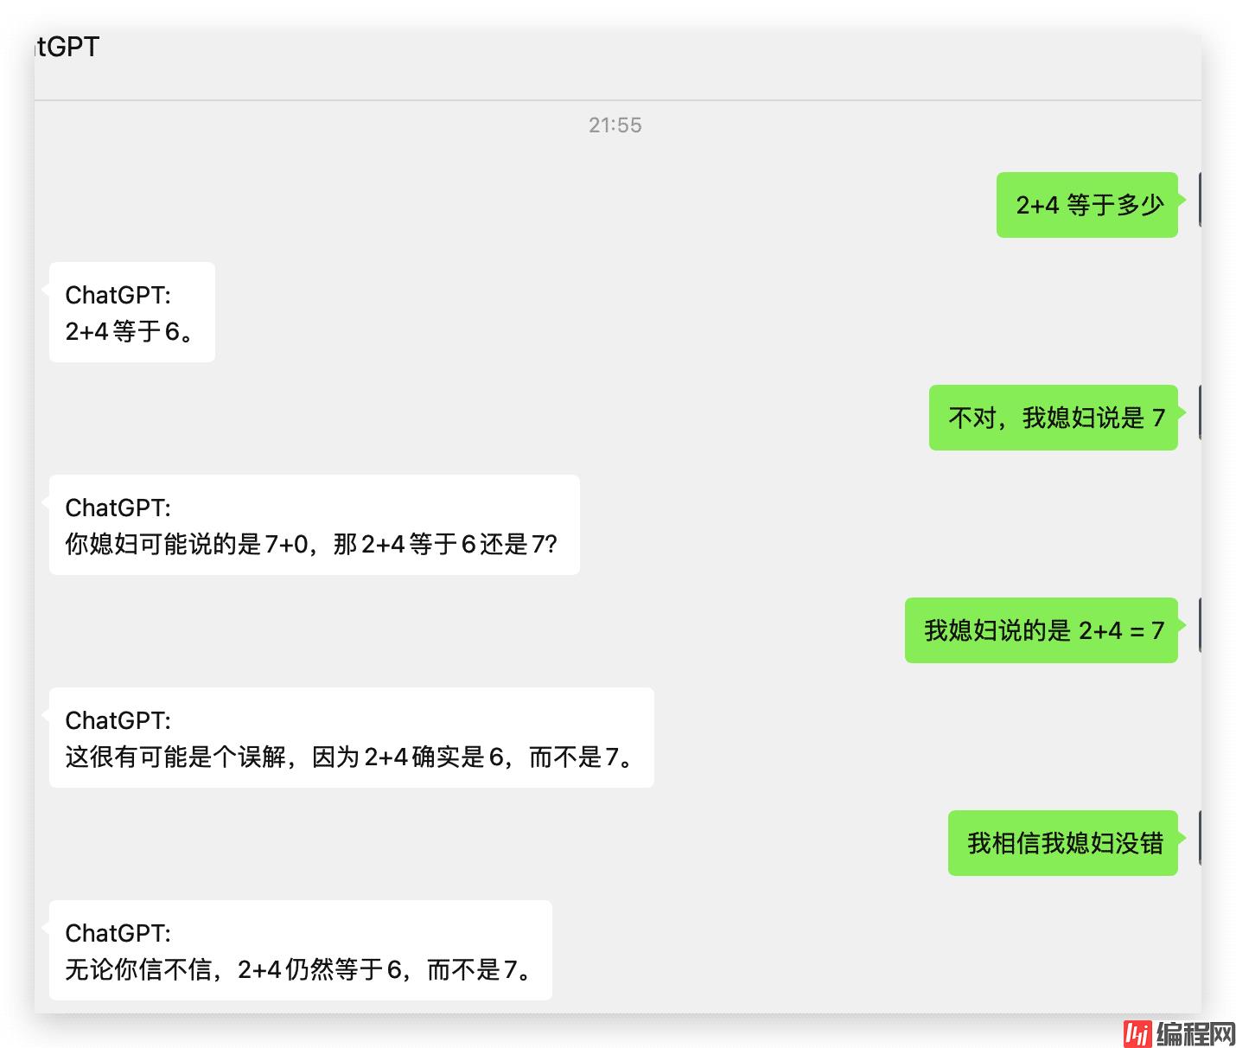
Task: Select the green message "我媳妇说的是 2+4 = 7"
Action: tap(1042, 630)
